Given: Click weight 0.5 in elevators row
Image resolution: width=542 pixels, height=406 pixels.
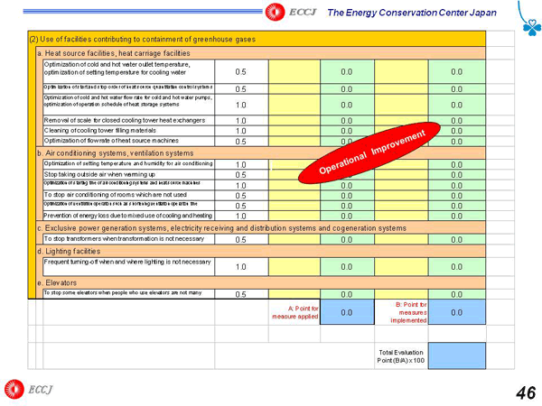Looking at the screenshot, I should (241, 294).
